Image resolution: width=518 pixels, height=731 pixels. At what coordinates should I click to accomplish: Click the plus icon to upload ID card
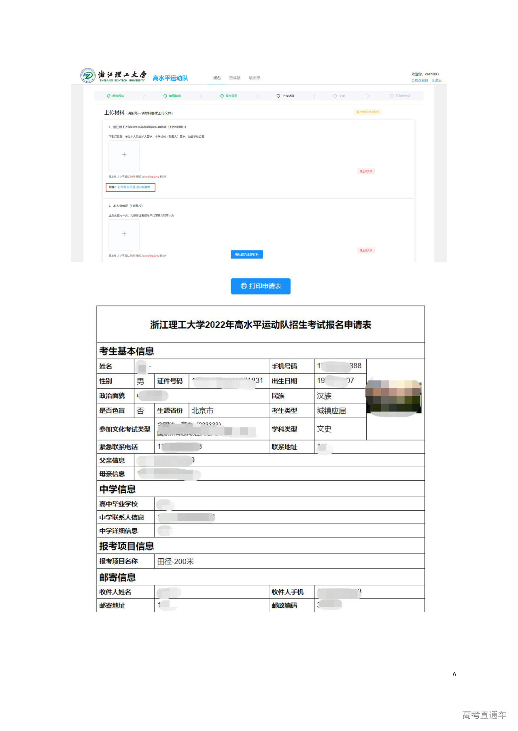(x=124, y=234)
